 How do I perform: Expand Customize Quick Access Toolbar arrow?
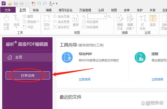click(57, 4)
